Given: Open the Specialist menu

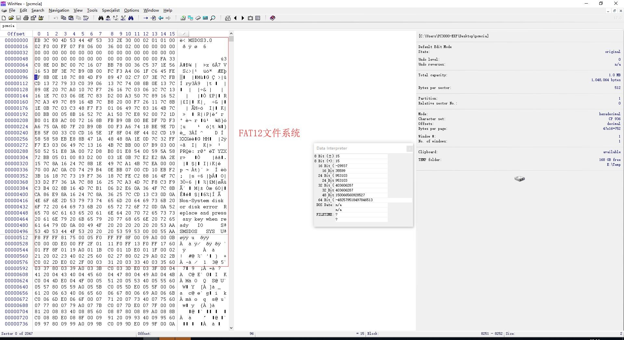Looking at the screenshot, I should click(111, 10).
